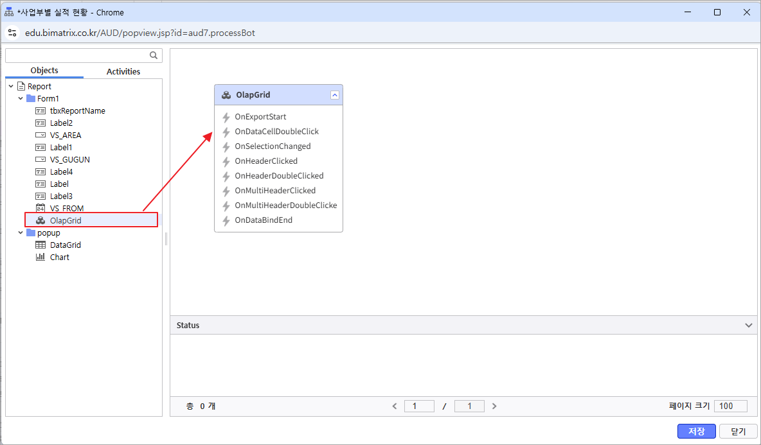Click the 저장 save button
This screenshot has height=445, width=761.
click(x=696, y=432)
